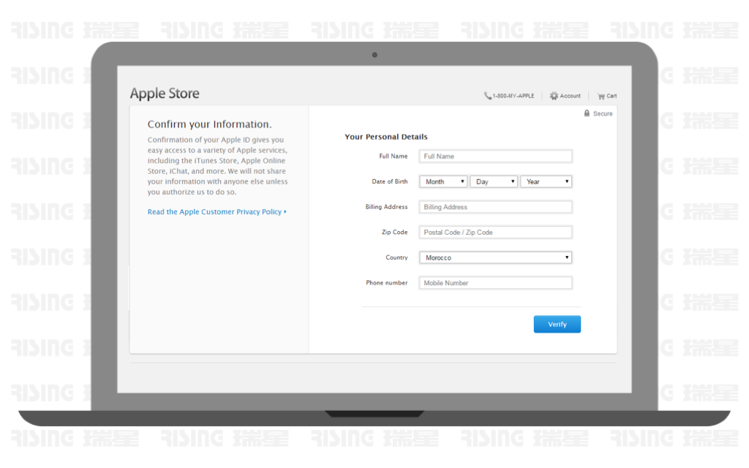Click the 'Confirm your Information.' heading
The height and width of the screenshot is (468, 749).
coord(209,124)
